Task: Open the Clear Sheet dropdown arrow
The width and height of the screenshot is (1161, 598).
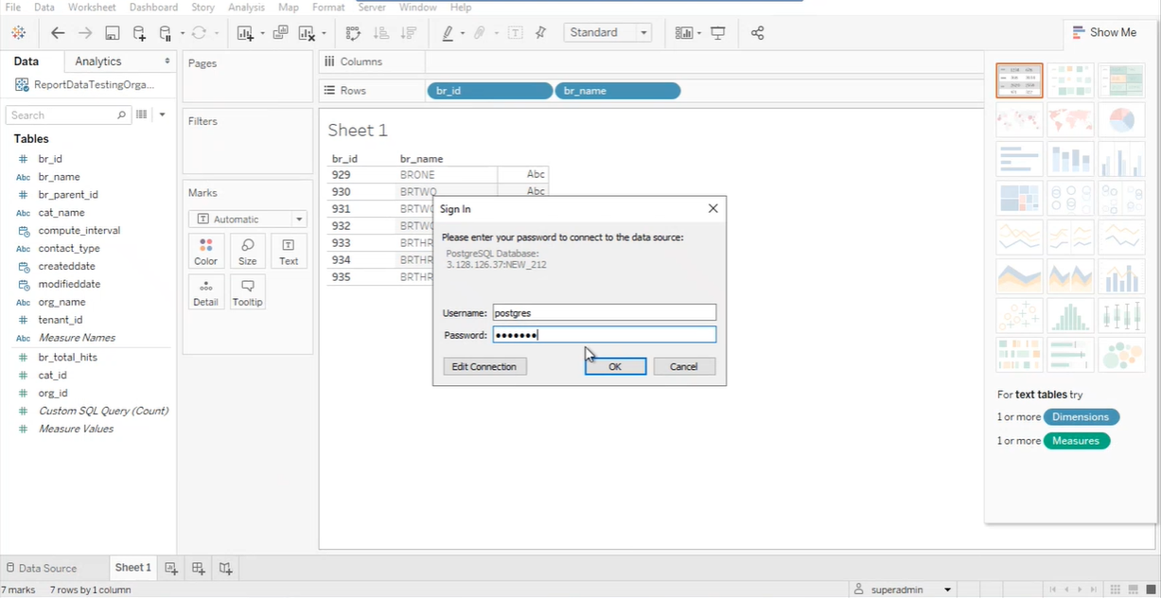Action: click(x=324, y=33)
